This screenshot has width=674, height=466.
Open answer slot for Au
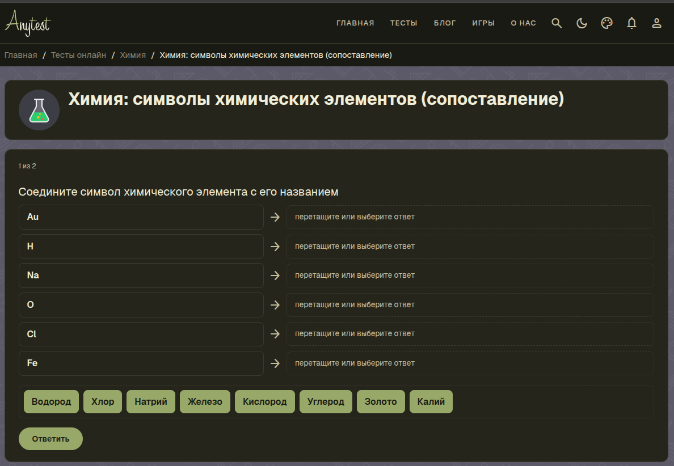470,217
